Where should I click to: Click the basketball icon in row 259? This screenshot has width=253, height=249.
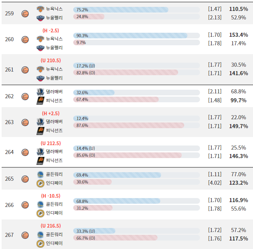pyautogui.click(x=25, y=14)
